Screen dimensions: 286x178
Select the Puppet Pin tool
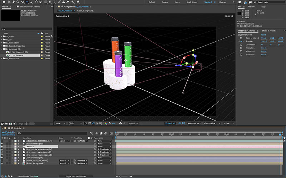(78, 2)
